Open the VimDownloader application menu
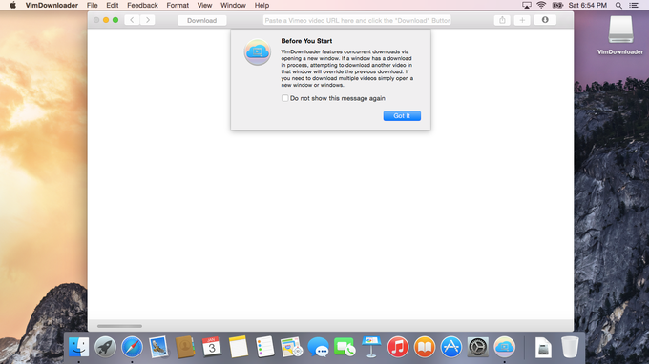This screenshot has width=649, height=364. coord(52,6)
